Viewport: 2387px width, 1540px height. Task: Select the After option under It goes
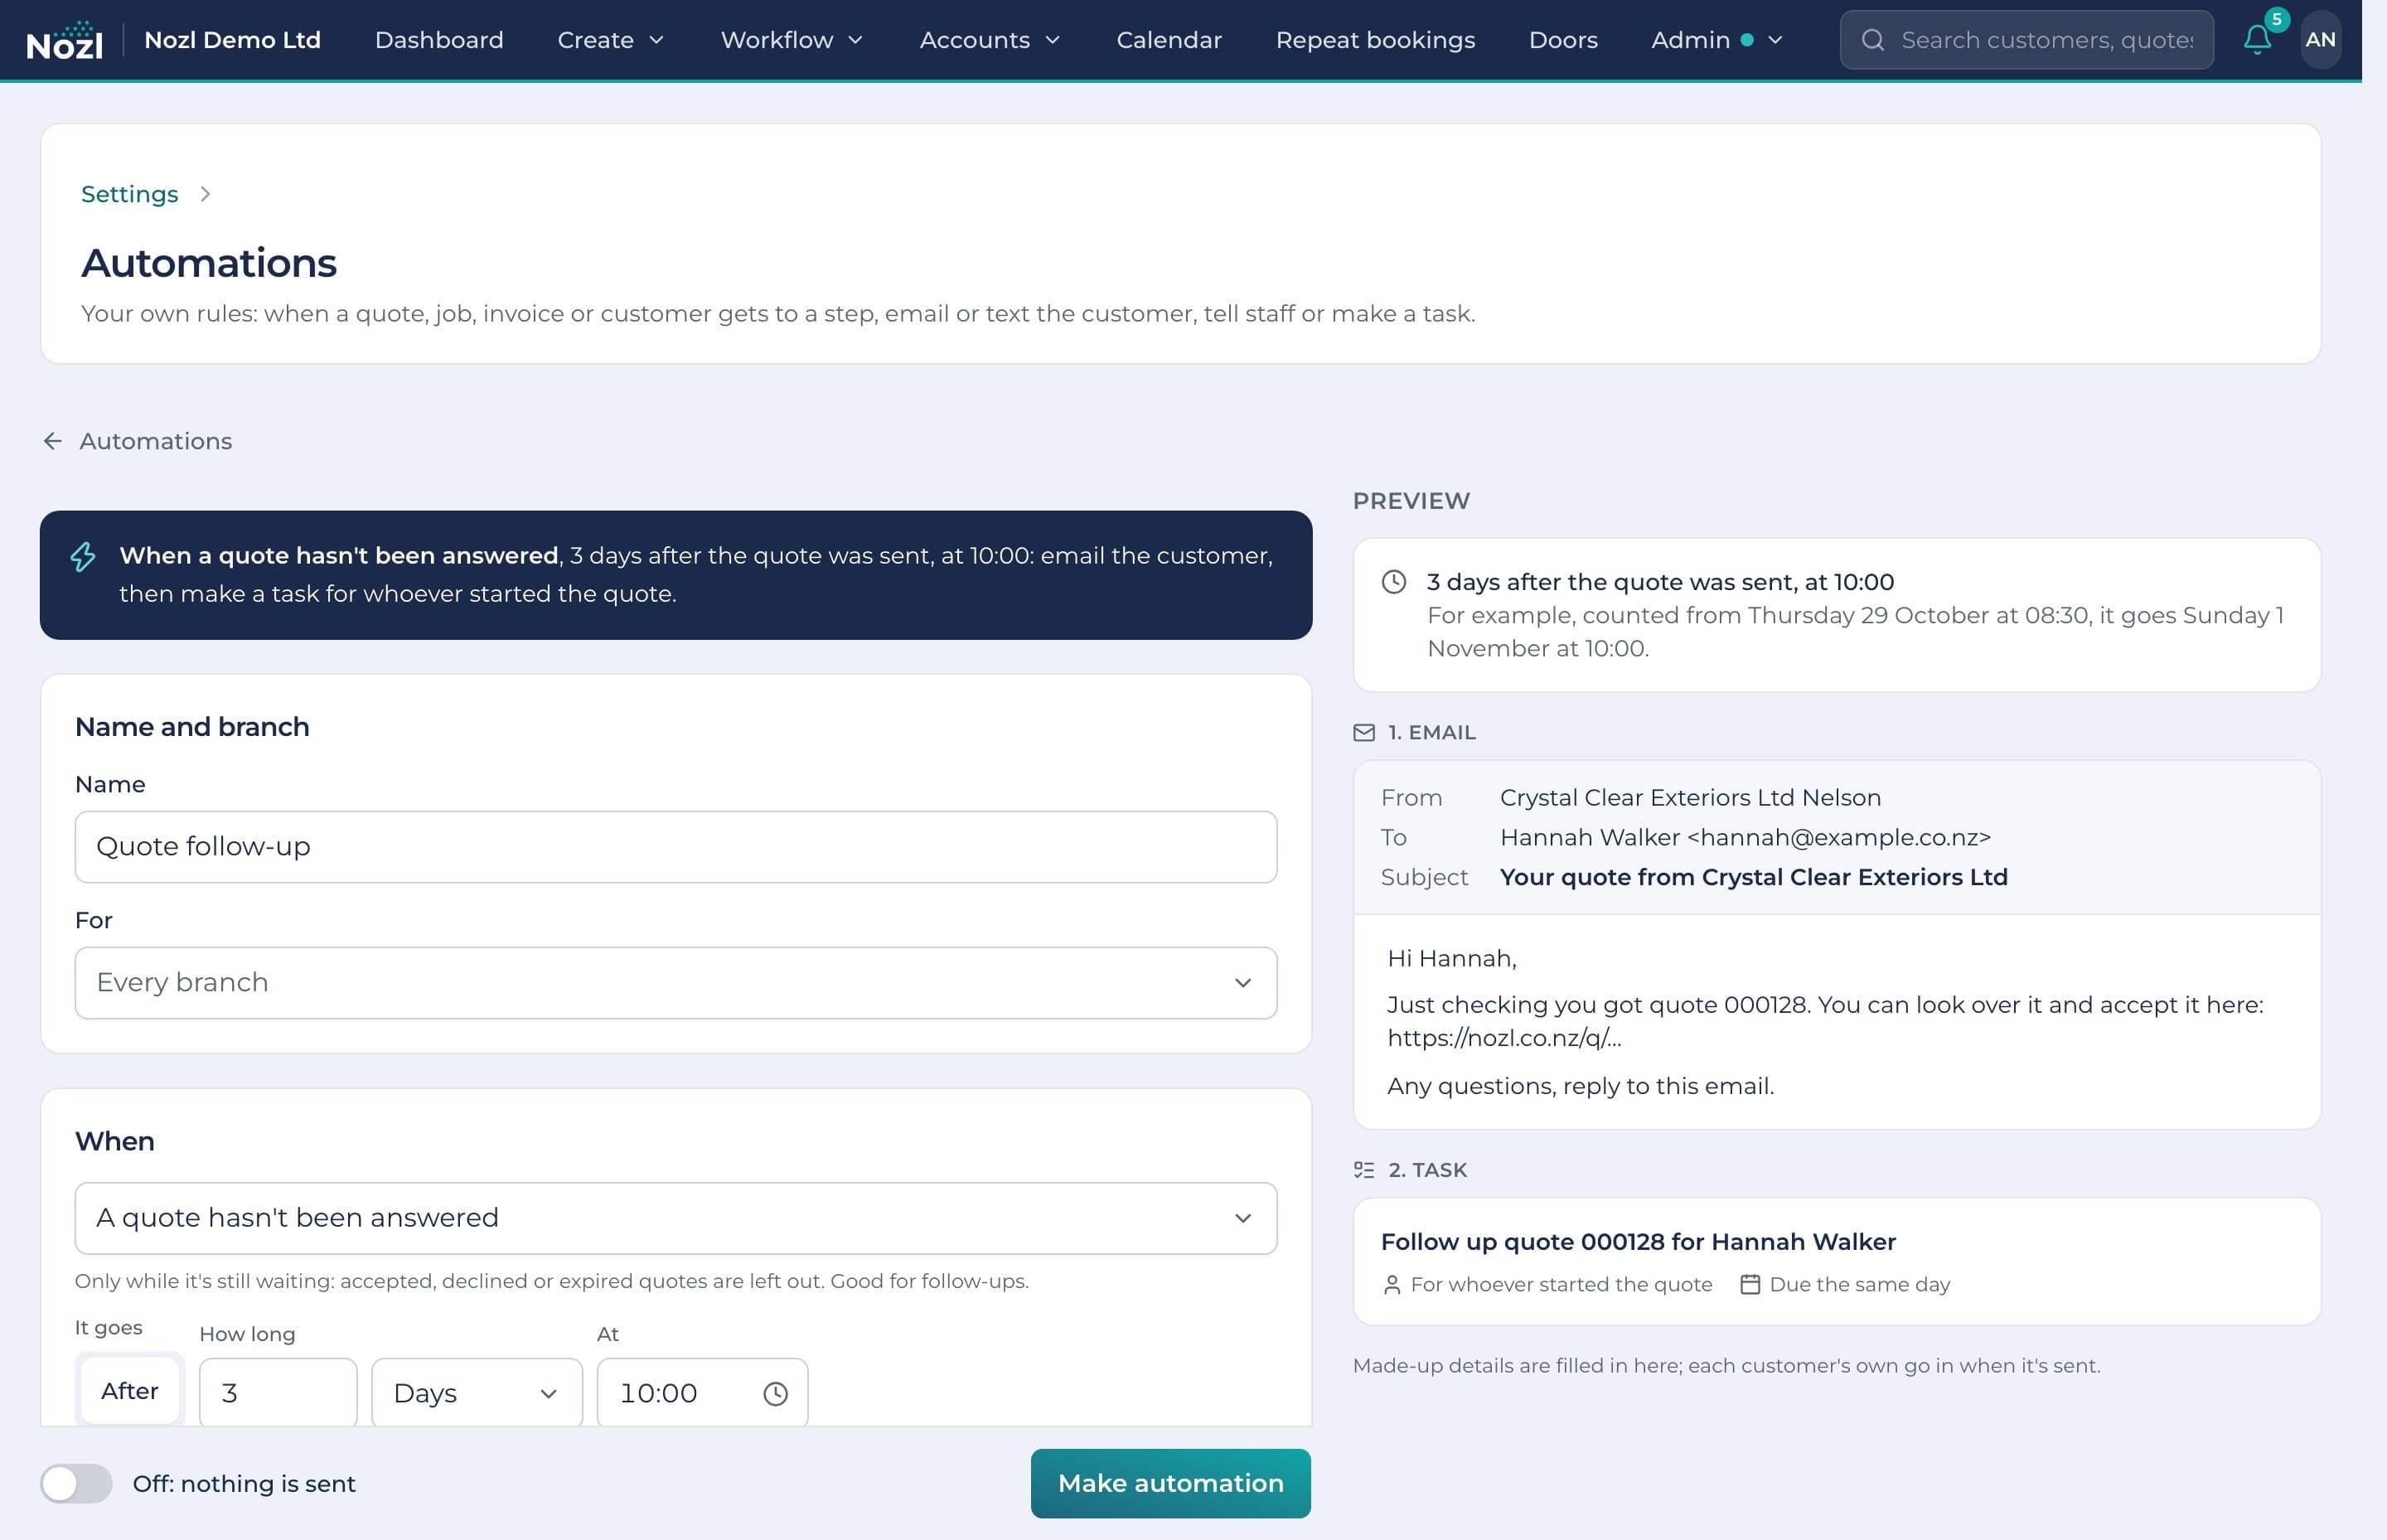(x=130, y=1391)
